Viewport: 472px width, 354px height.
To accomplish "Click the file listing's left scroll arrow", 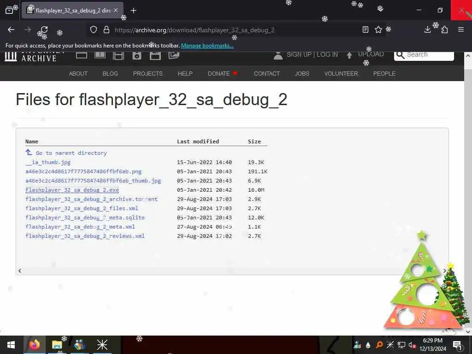I will coord(19,271).
